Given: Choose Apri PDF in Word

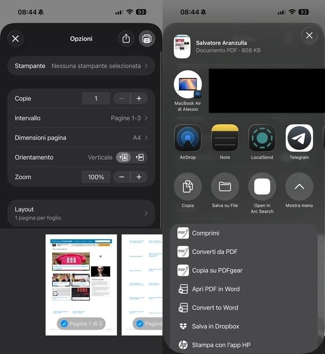Looking at the screenshot, I should click(244, 289).
